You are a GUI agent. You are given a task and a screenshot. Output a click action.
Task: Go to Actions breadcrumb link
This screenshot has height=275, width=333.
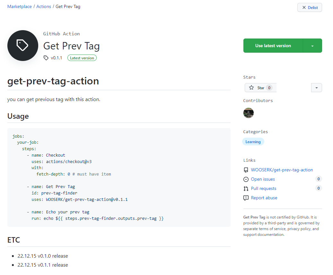coord(44,6)
